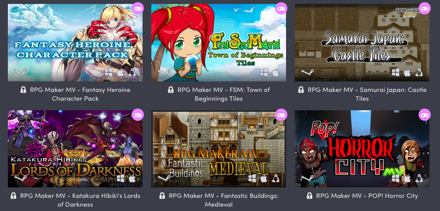Click the Apple icon on Town of Beginnings
Screen dimensions: 440x211
[x=276, y=73]
